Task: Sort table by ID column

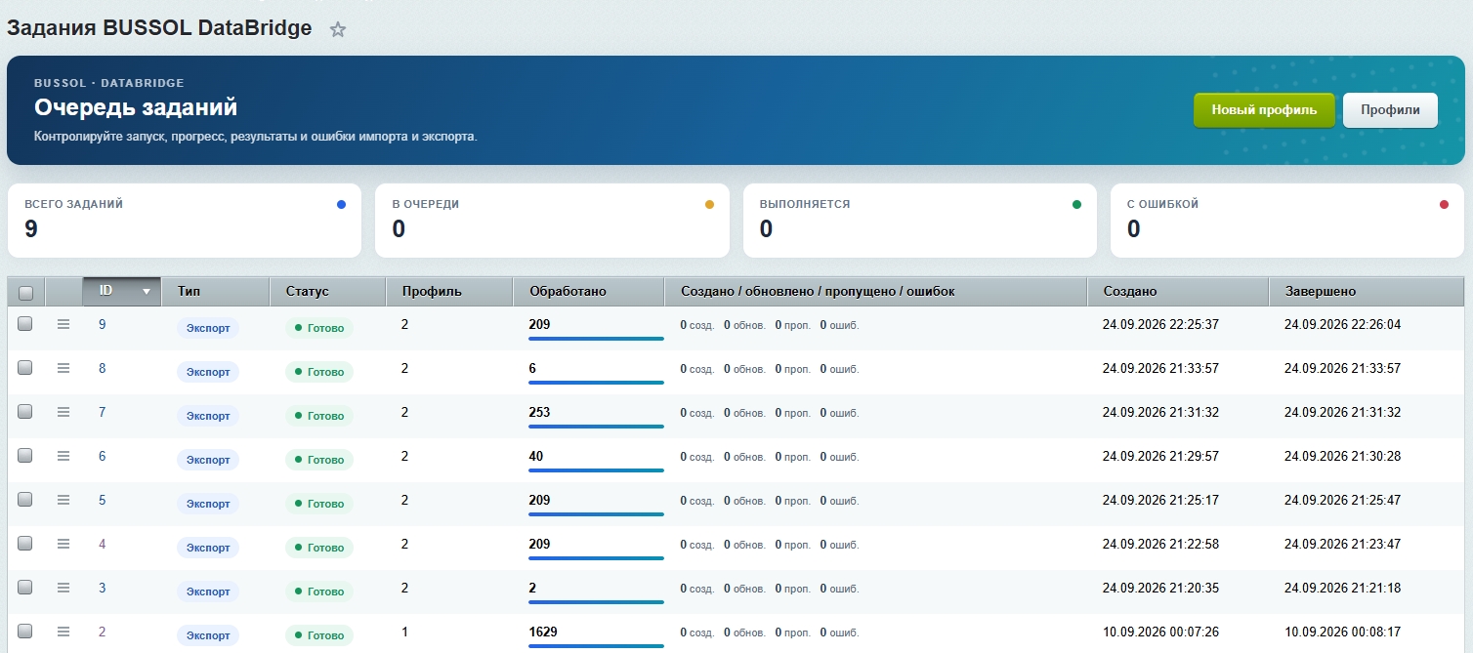Action: [122, 291]
